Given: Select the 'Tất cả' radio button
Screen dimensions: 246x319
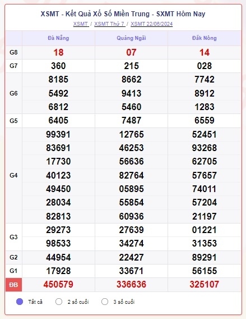Looking at the screenshot, I should tap(20, 302).
